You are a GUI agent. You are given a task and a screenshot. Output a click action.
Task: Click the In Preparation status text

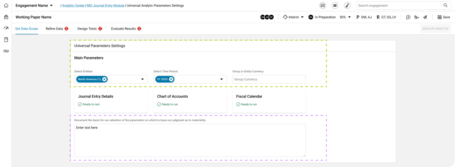pos(325,17)
